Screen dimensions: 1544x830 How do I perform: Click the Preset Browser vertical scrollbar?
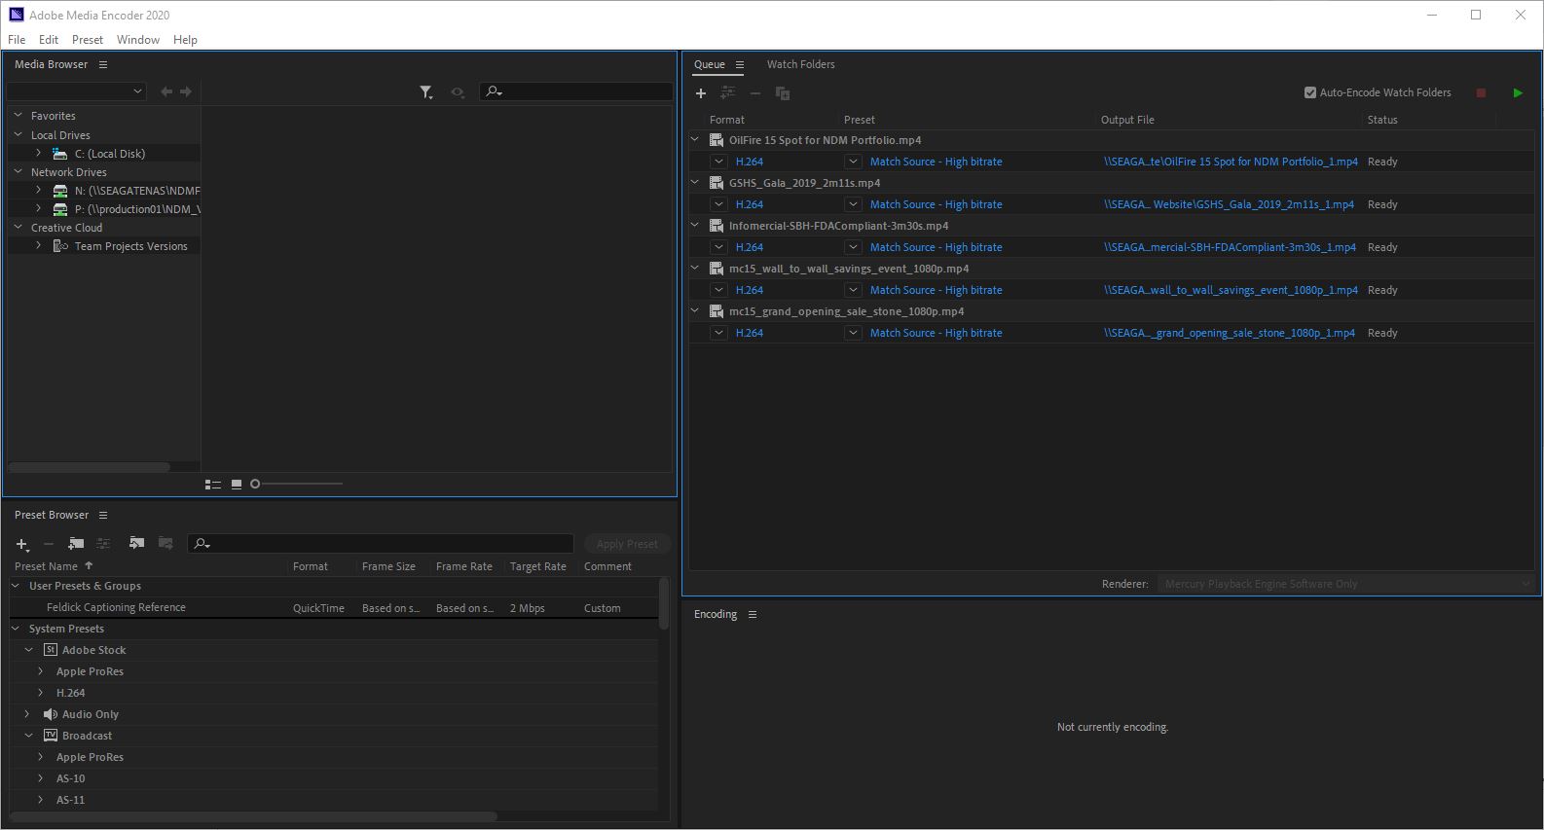click(664, 603)
